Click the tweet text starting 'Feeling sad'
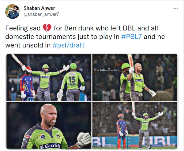Viewport: 184px width, 151px height. point(85,37)
